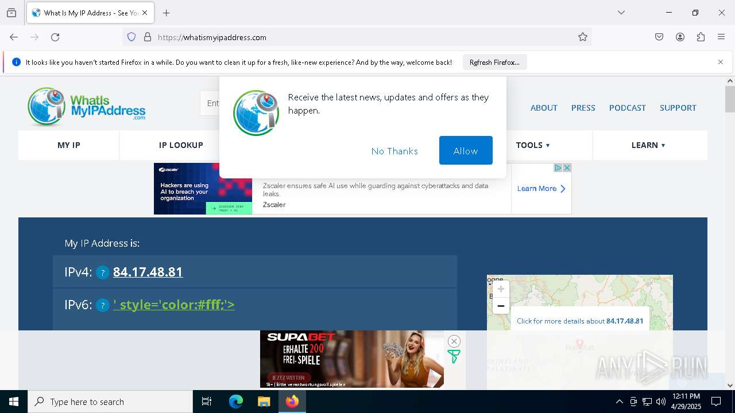
Task: Click the Refresh Firefox button
Action: tap(494, 62)
